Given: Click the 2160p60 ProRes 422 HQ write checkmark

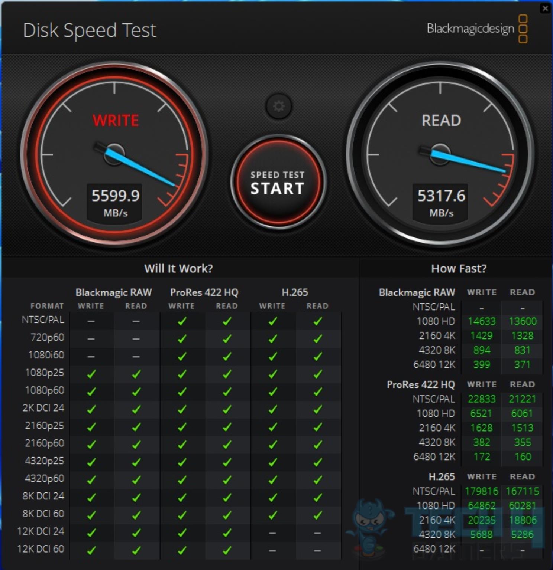Looking at the screenshot, I should (182, 445).
